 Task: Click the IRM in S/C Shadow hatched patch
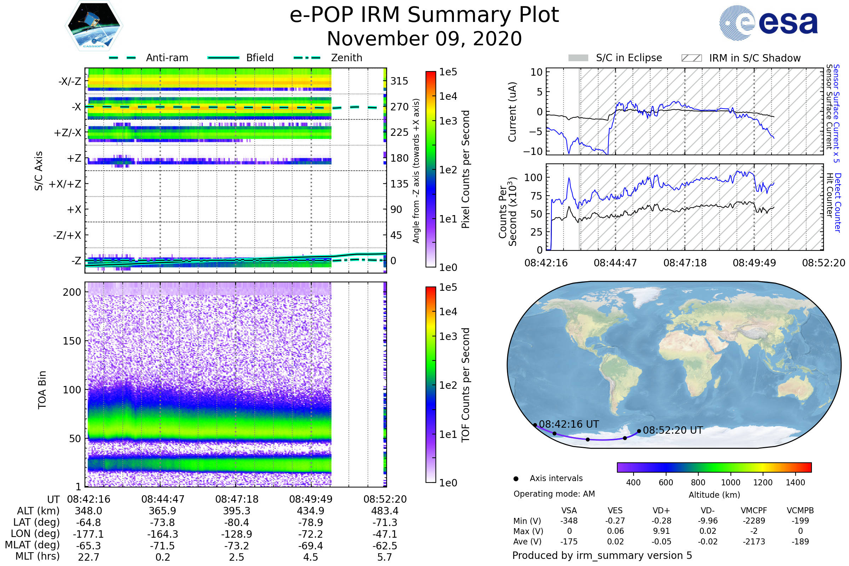pyautogui.click(x=692, y=58)
